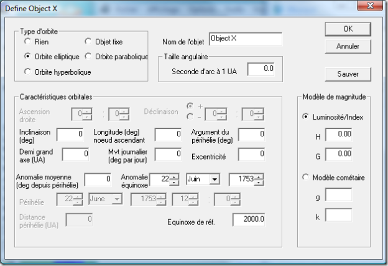
Task: Adjust the 1753 year spinner arrows
Action: pos(260,179)
